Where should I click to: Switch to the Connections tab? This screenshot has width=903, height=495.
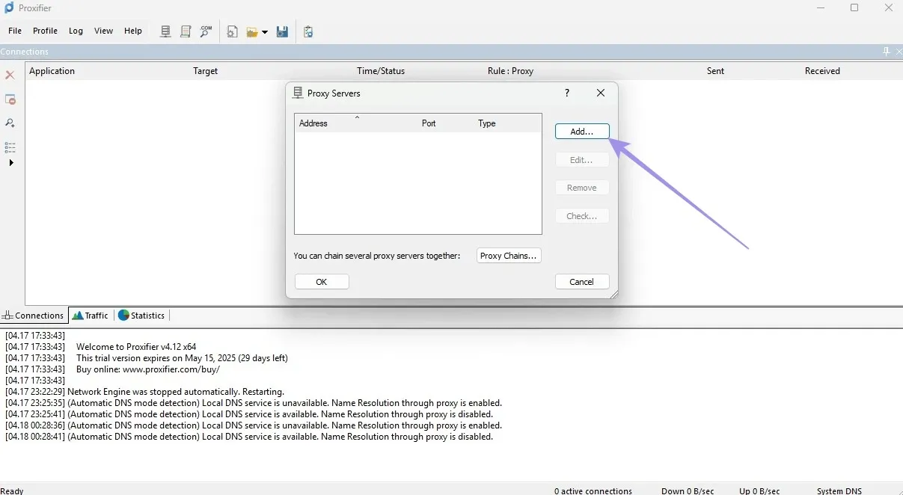(33, 316)
